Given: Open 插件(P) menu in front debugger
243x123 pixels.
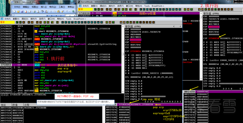Looking at the screenshot, I should (34, 19).
